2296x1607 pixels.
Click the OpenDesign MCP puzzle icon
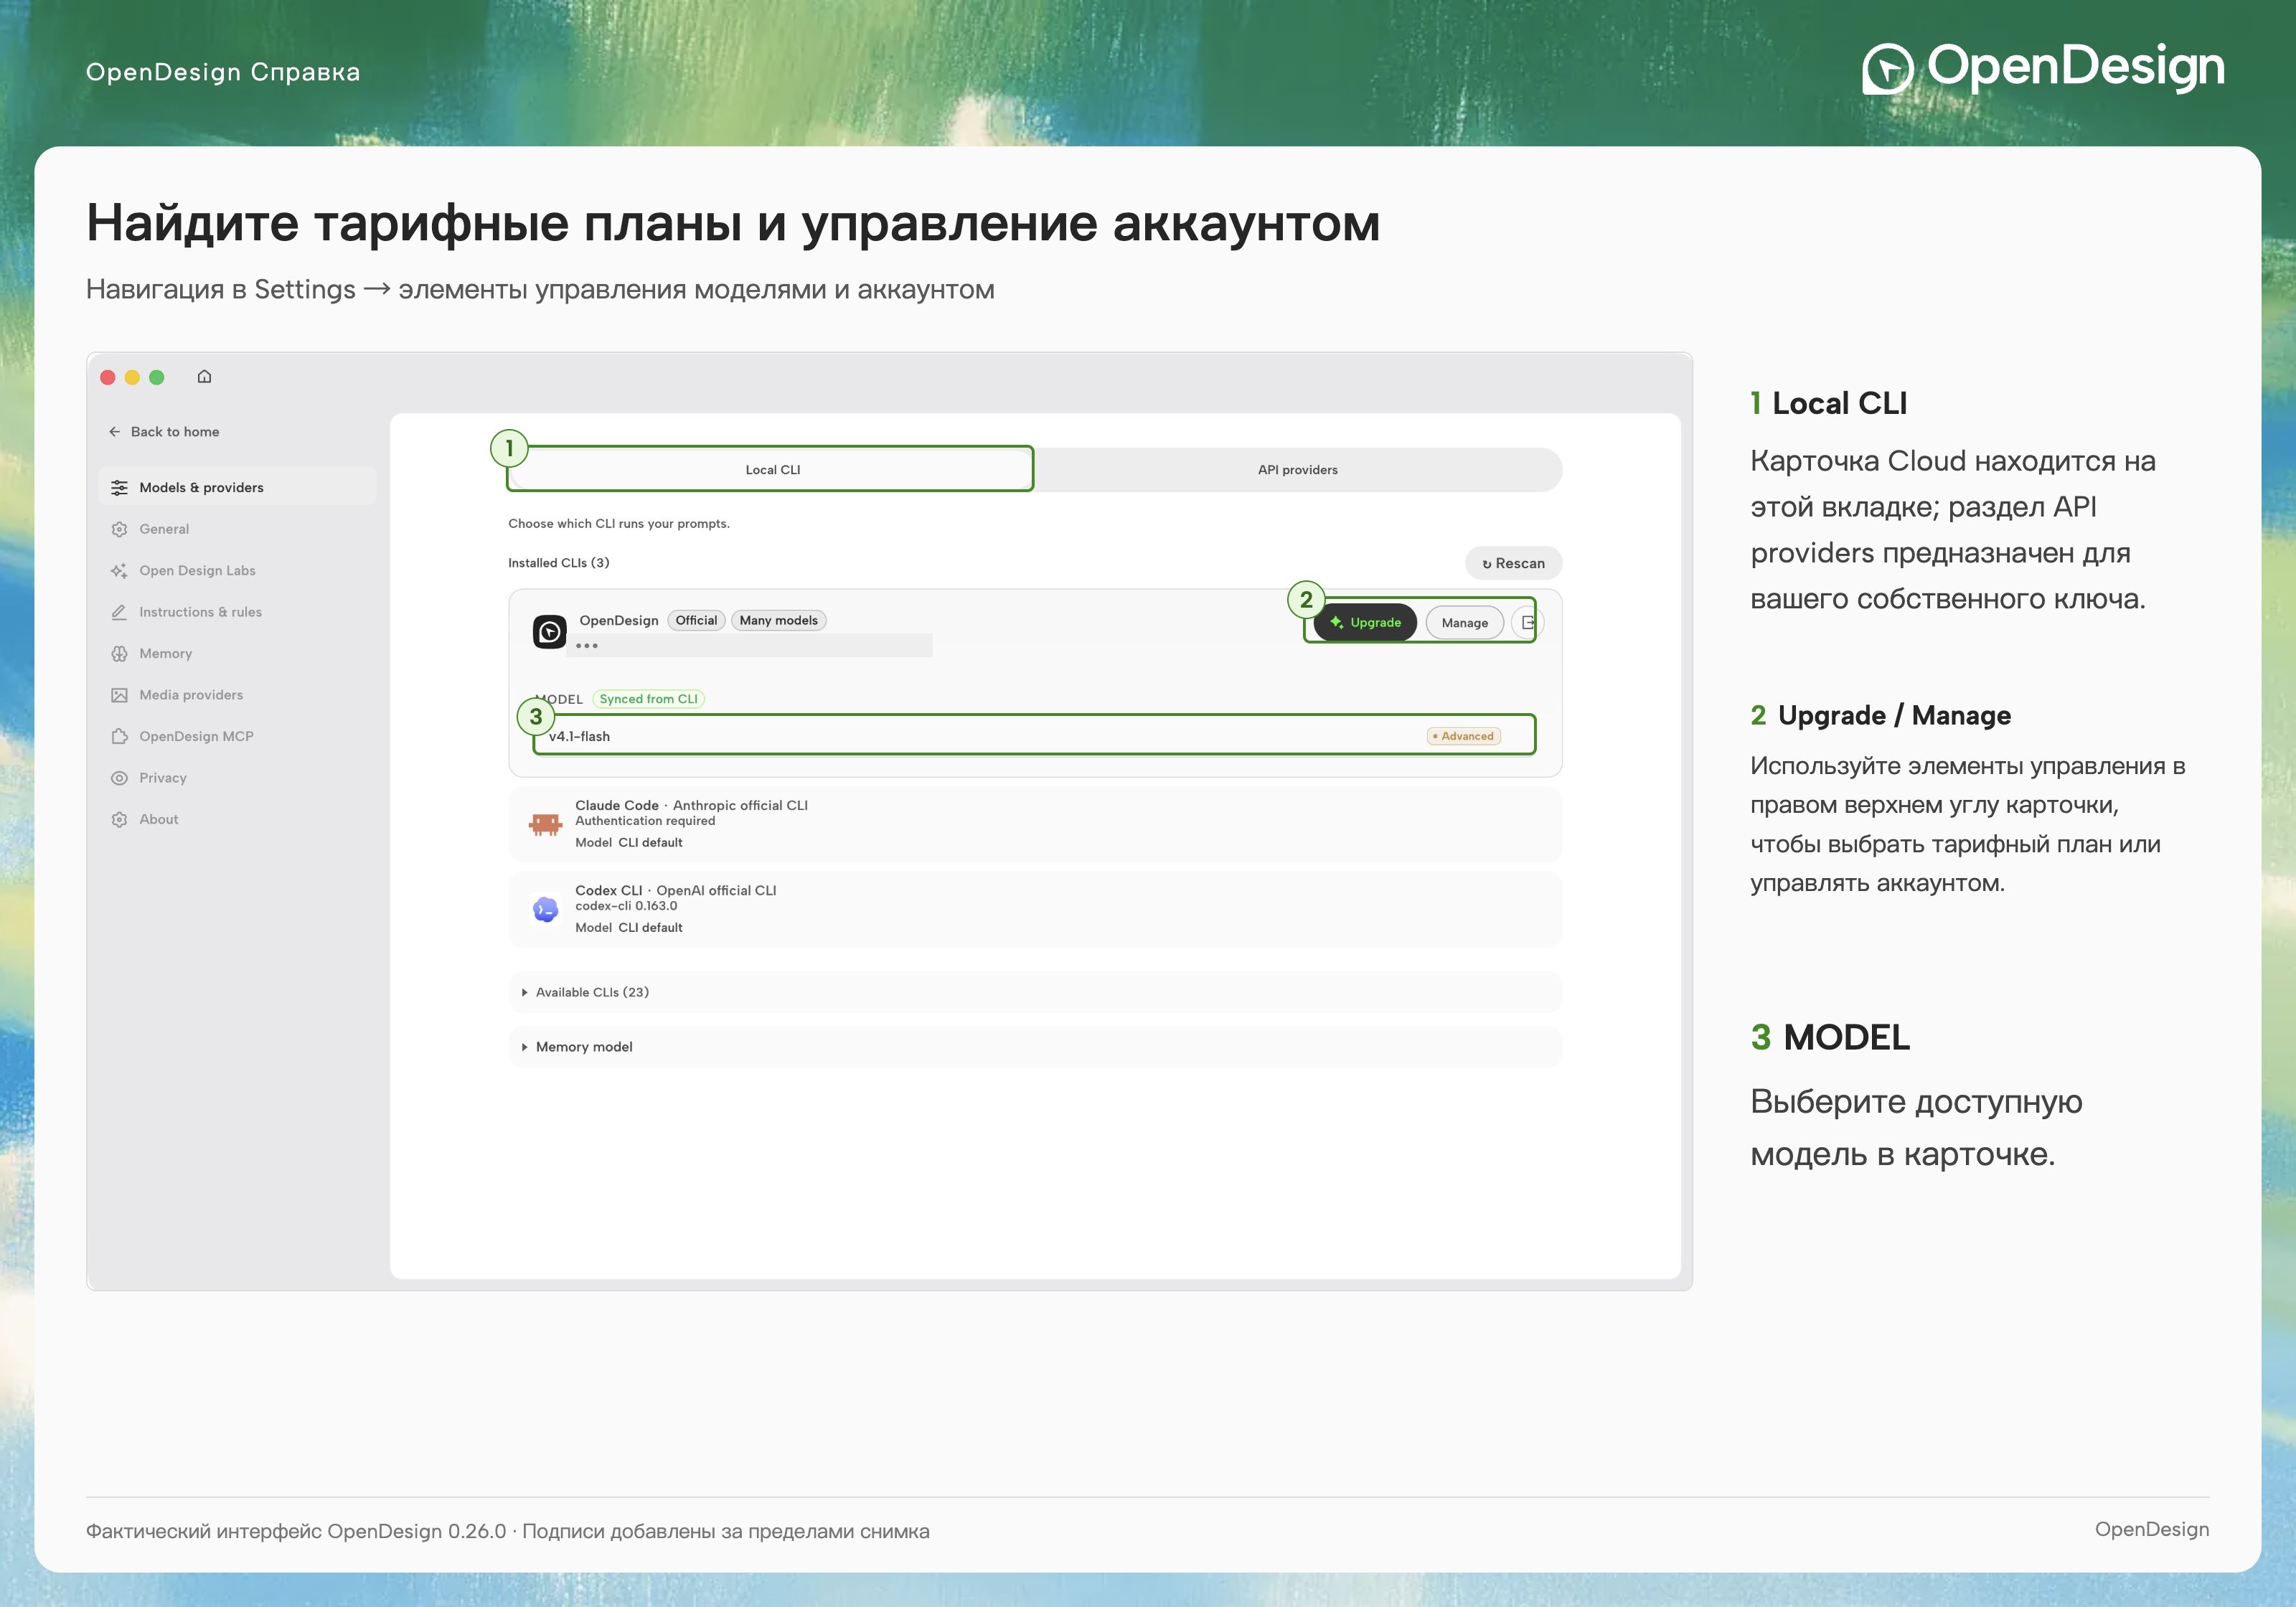click(119, 737)
